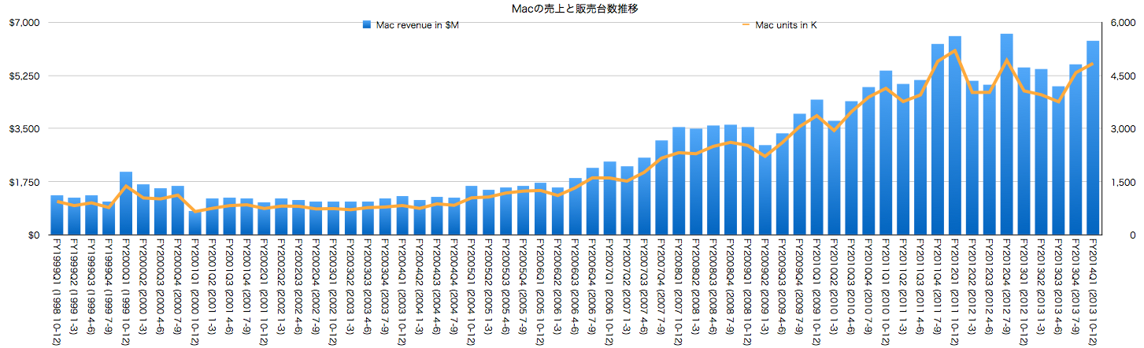1144x348 pixels.
Task: Select the revenue bar above FY2012Q4
Action: [x=1007, y=134]
